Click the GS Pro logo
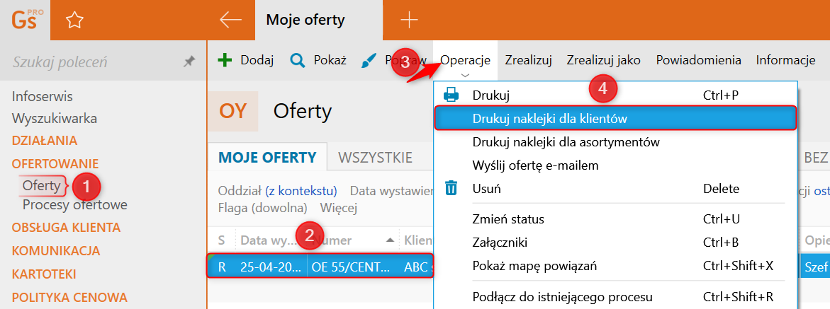 (x=26, y=19)
